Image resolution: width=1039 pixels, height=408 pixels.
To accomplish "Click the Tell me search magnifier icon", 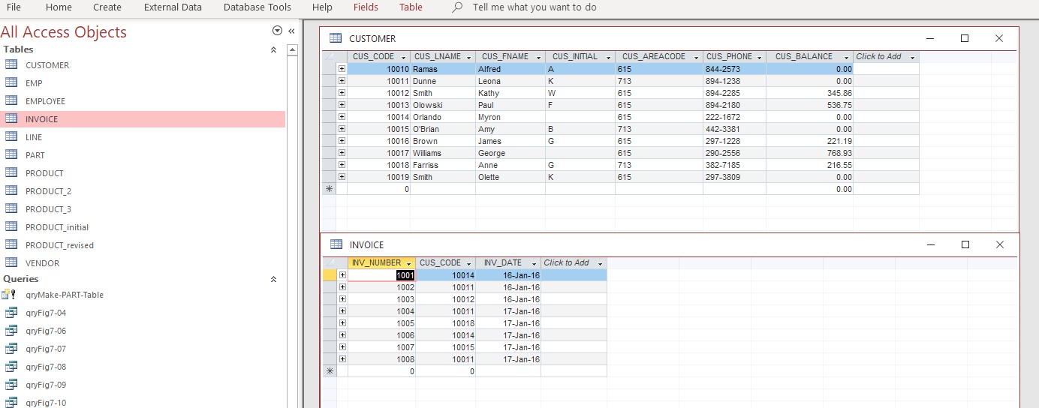I will (x=457, y=7).
